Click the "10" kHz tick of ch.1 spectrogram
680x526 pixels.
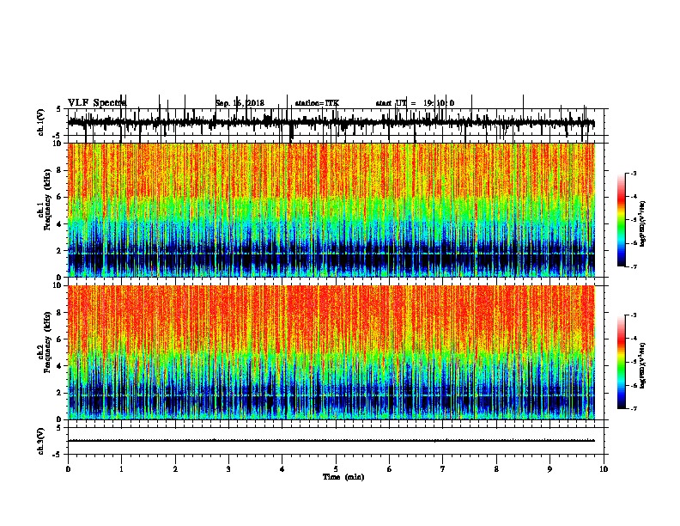(58, 144)
